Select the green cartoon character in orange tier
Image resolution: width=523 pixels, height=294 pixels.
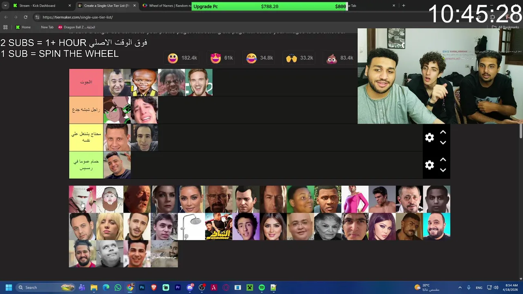117,110
